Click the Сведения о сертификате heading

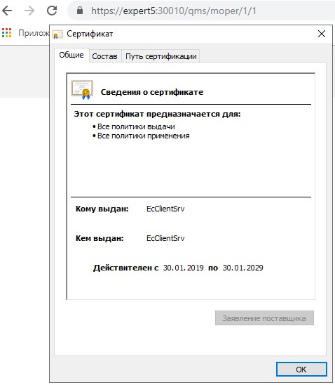(152, 92)
